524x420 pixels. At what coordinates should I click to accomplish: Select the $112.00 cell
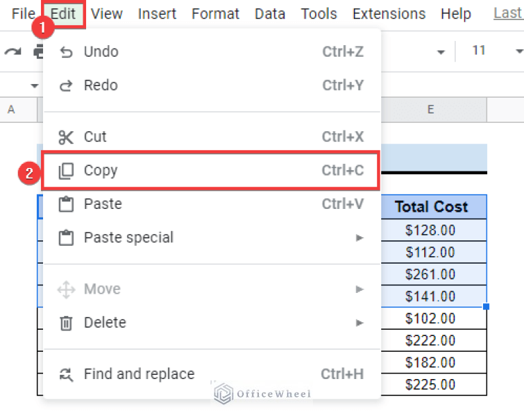click(433, 252)
